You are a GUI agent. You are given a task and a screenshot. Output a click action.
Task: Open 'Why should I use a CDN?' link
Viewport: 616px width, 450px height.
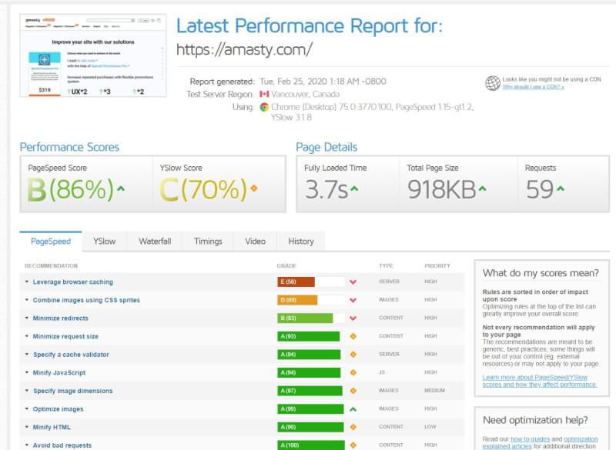tap(533, 87)
